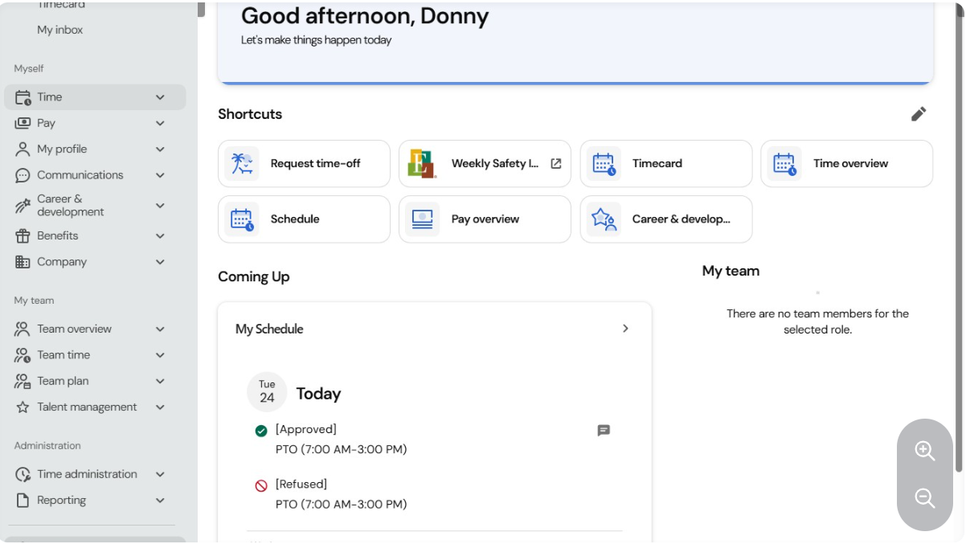The height and width of the screenshot is (544, 966).
Task: Expand the Team overview chevron
Action: (160, 329)
